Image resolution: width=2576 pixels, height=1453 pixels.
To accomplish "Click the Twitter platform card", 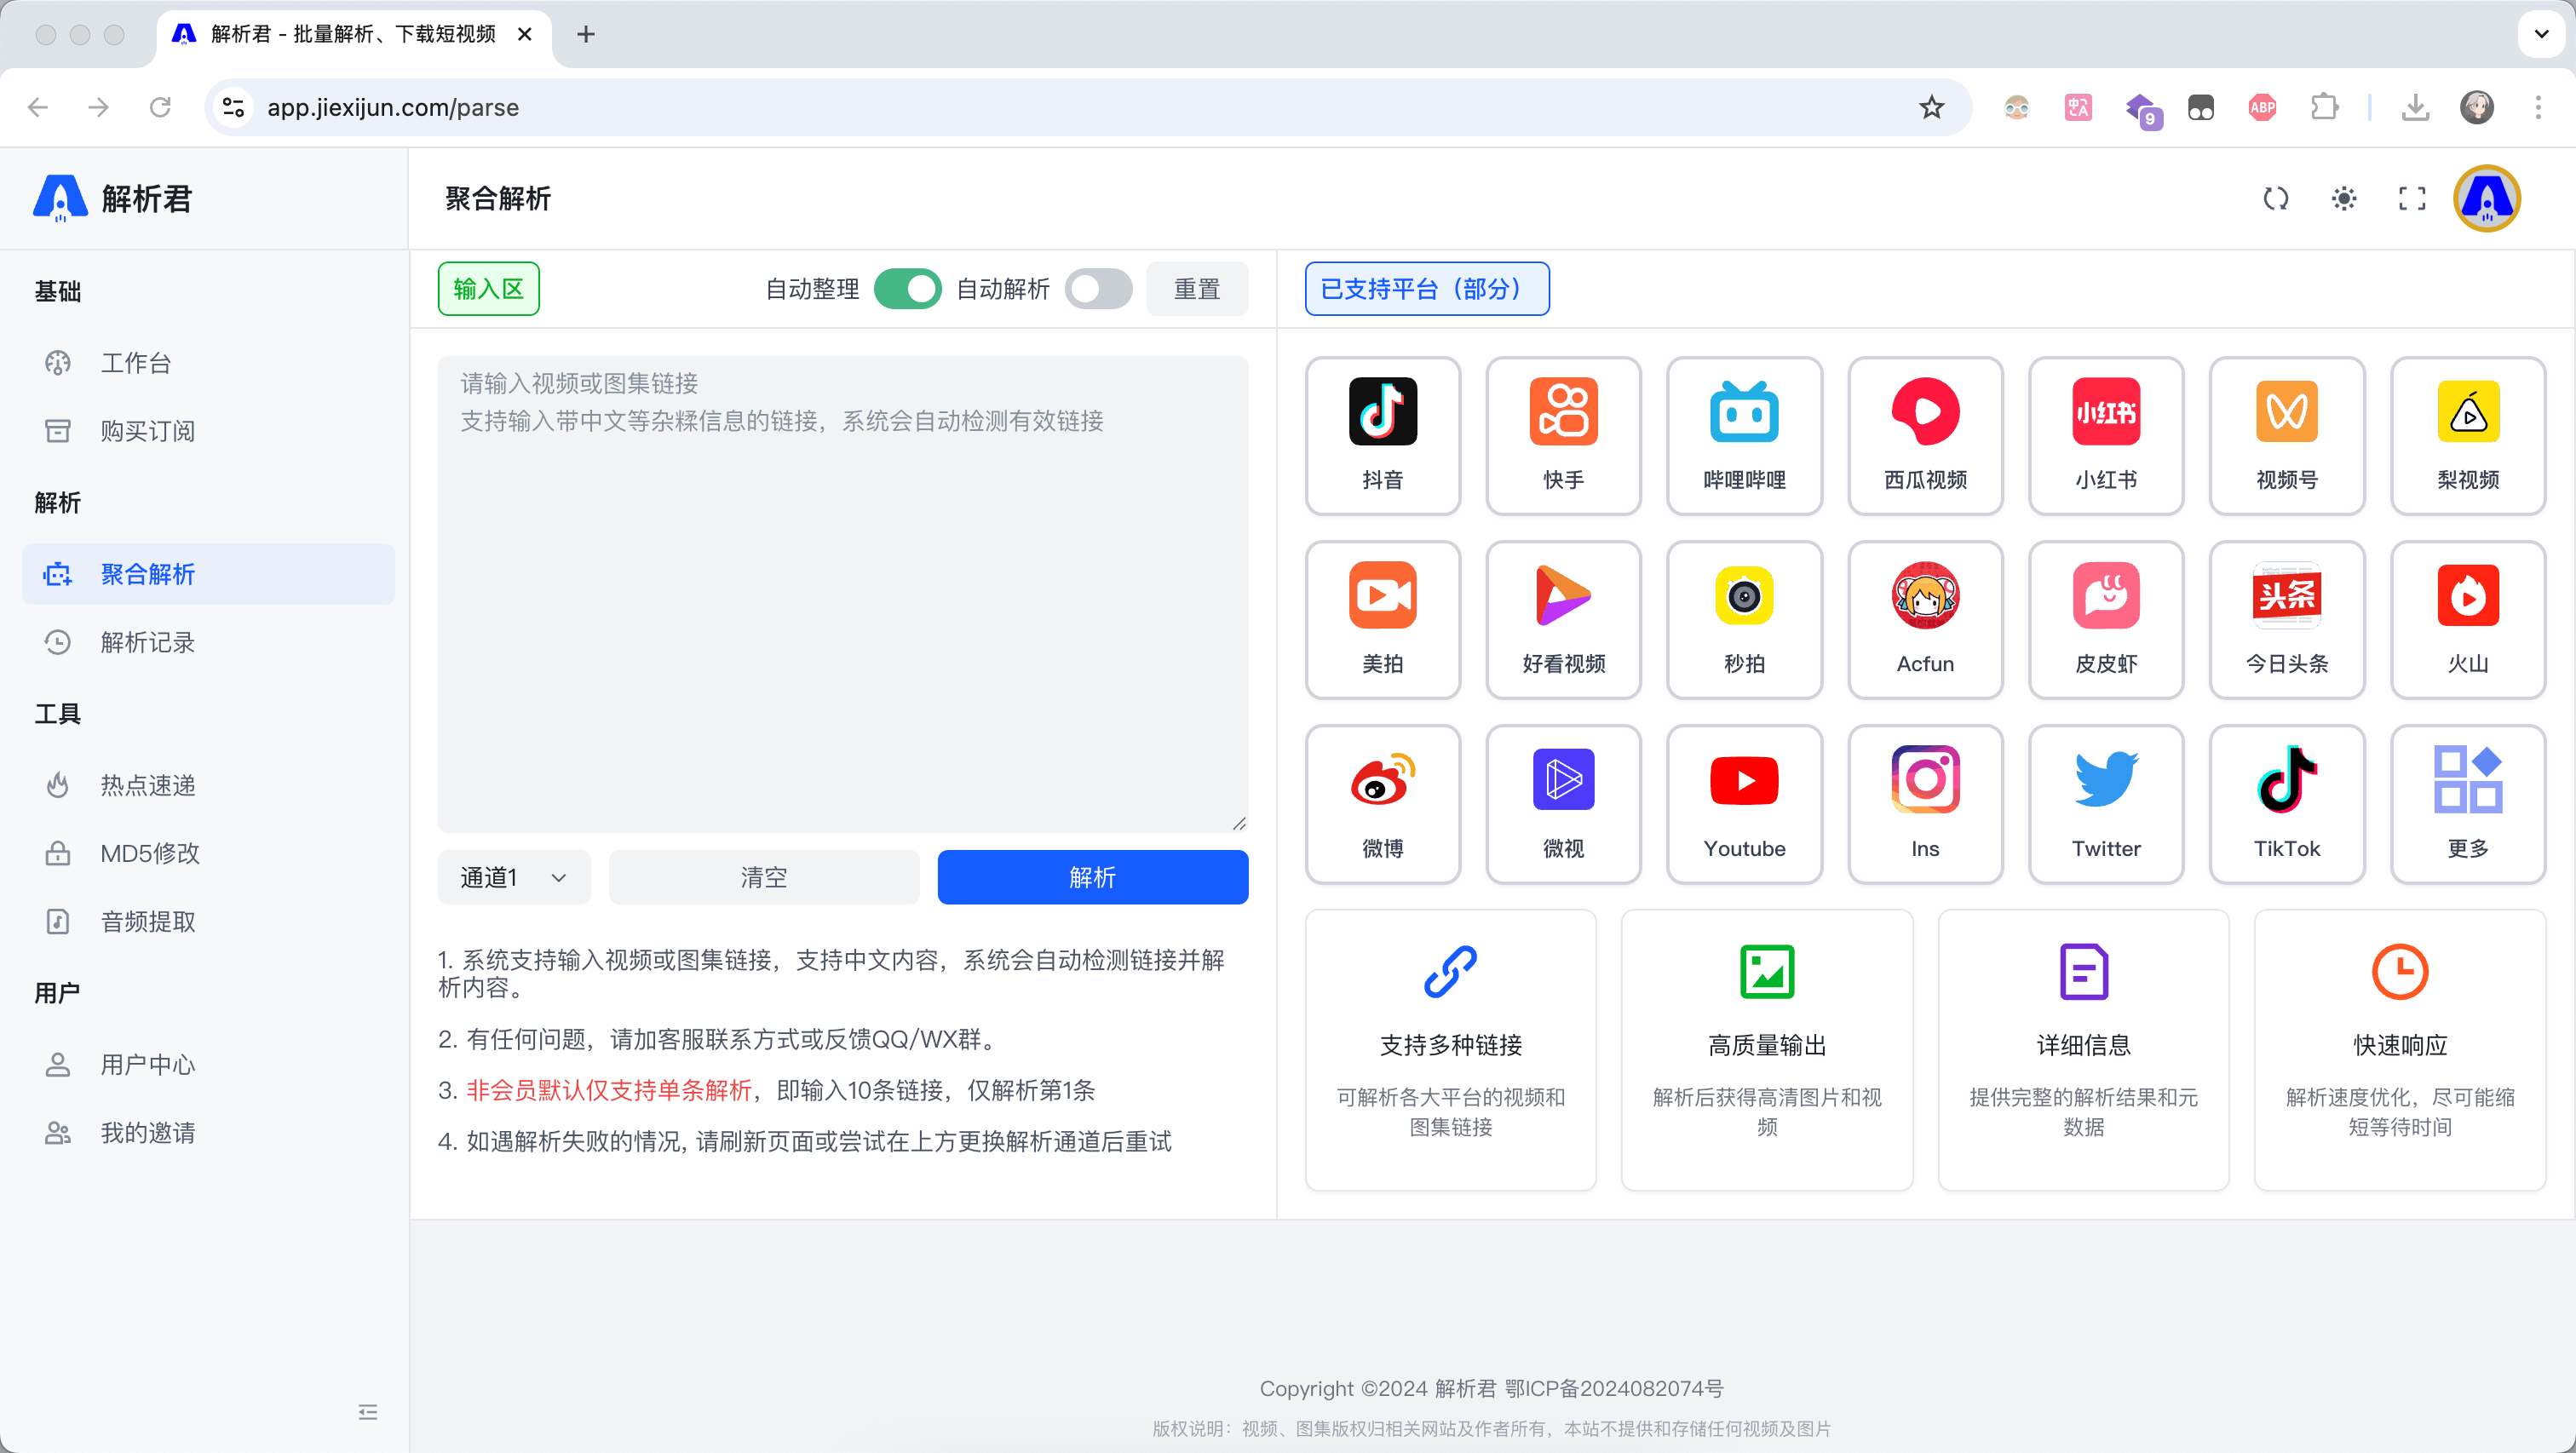I will [2106, 805].
